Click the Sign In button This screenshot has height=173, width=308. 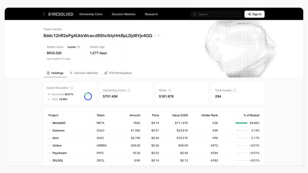(255, 14)
